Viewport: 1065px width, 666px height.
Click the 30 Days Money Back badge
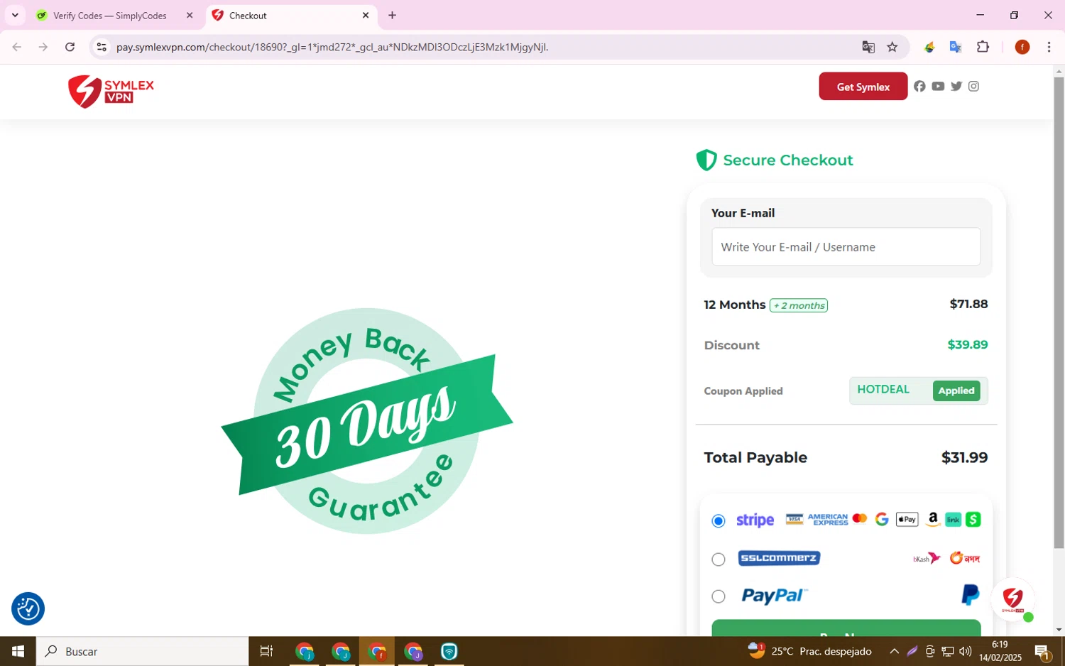[366, 420]
